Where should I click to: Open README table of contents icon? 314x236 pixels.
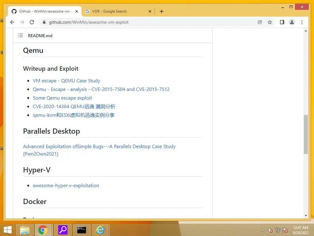click(x=21, y=36)
